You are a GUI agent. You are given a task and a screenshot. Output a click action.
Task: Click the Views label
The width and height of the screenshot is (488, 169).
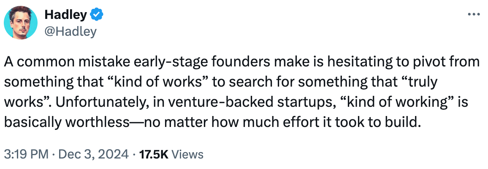point(187,154)
